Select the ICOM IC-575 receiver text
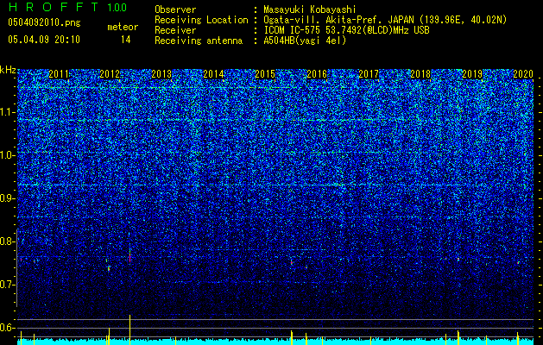 pyautogui.click(x=346, y=30)
